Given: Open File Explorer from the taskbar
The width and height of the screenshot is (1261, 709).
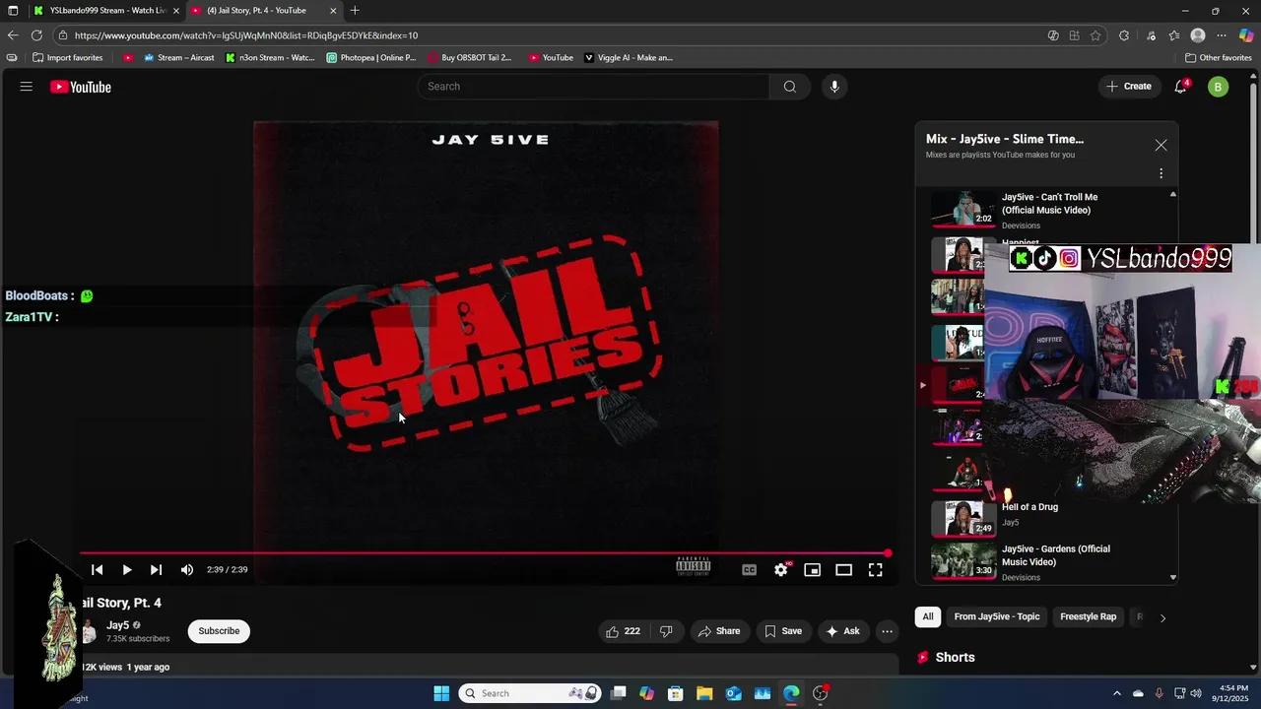Looking at the screenshot, I should click(704, 693).
